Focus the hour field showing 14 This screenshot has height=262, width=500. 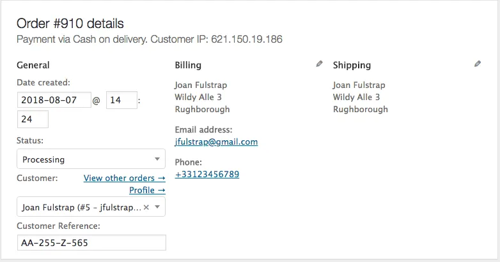tap(121, 100)
